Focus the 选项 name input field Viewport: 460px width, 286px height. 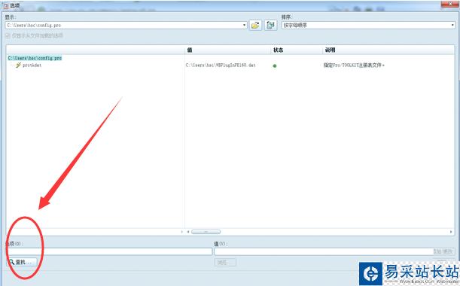tap(109, 251)
